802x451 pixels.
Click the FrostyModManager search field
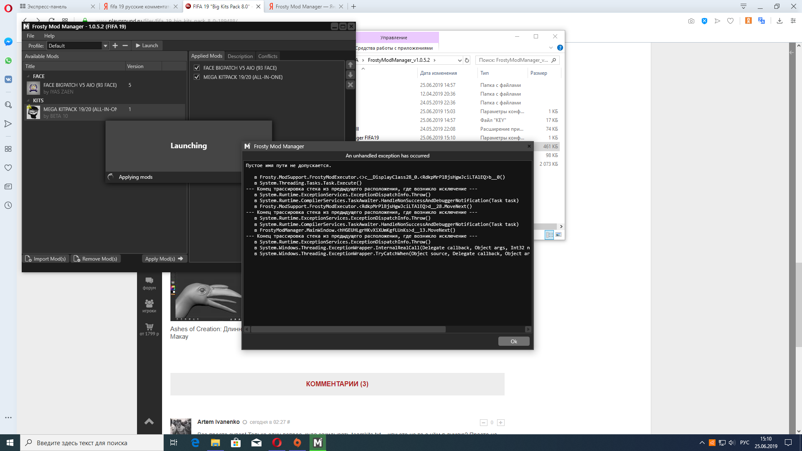click(x=513, y=60)
